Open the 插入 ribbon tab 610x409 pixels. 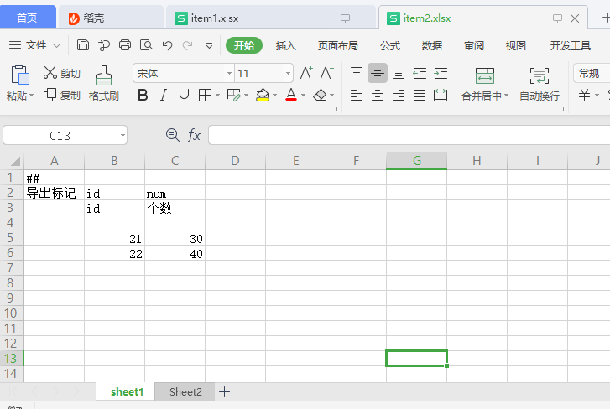coord(286,45)
